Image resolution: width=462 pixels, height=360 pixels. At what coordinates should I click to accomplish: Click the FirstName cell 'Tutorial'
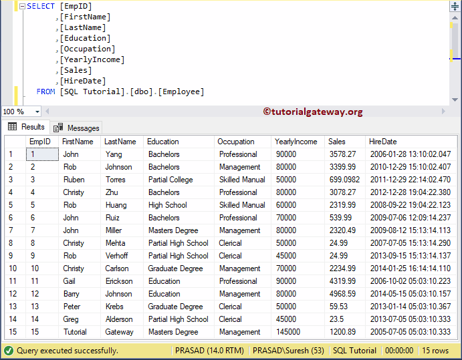(80, 332)
